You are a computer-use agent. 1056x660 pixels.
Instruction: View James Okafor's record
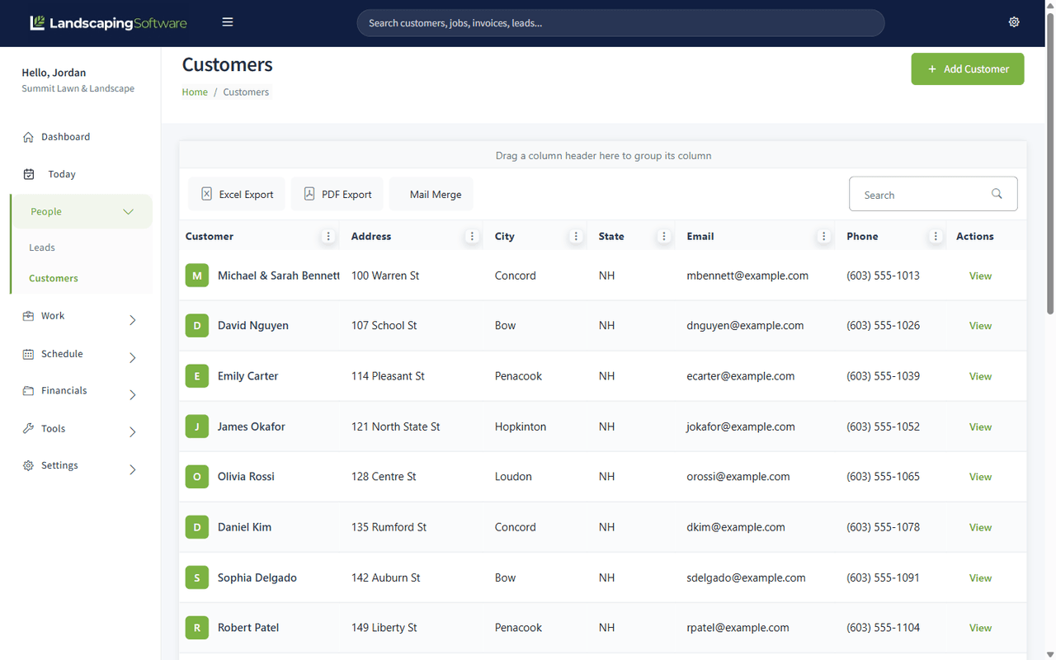point(980,427)
